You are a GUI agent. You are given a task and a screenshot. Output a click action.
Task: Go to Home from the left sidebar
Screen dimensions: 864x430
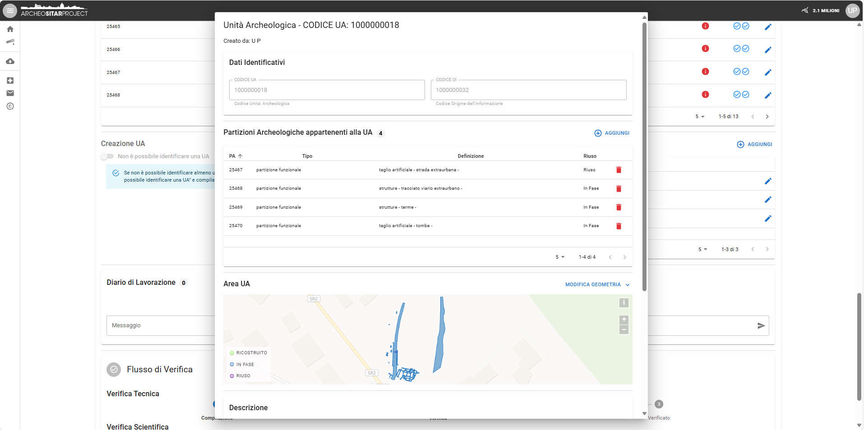tap(10, 29)
